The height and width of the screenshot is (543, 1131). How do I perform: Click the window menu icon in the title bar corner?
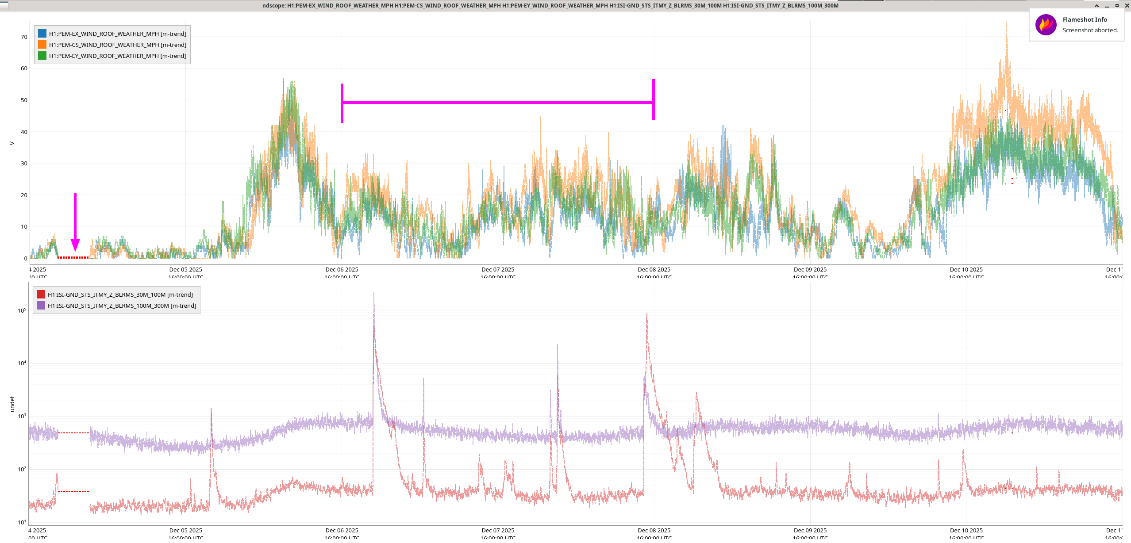click(x=4, y=5)
